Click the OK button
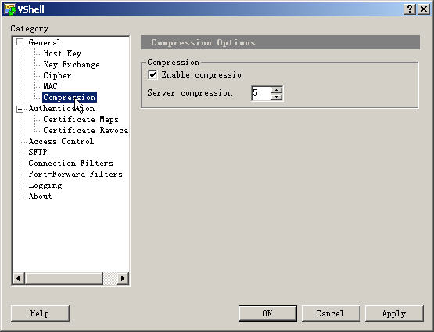This screenshot has width=434, height=332. coord(267,313)
